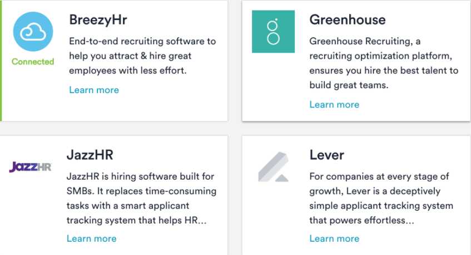
Task: Follow the JazzHR Learn more link
Action: 92,238
